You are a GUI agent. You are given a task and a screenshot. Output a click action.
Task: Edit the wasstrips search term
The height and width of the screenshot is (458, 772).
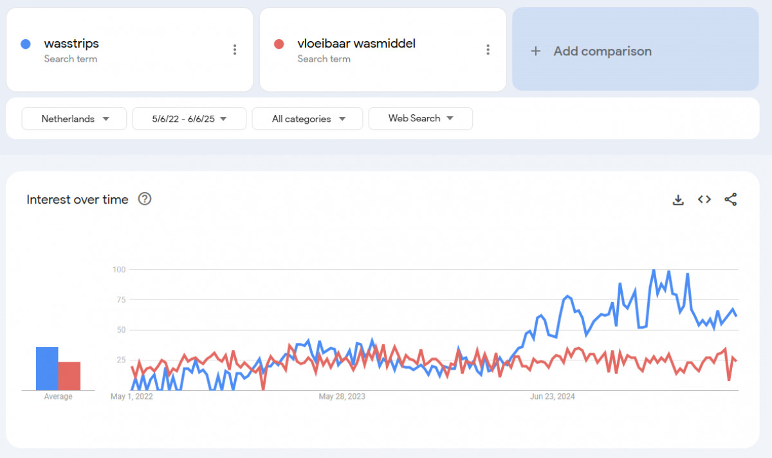coord(71,44)
